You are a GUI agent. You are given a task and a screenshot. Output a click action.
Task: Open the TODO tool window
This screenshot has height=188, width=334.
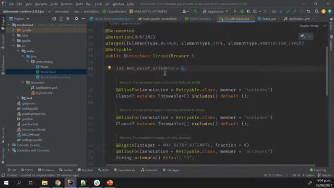click(x=27, y=170)
